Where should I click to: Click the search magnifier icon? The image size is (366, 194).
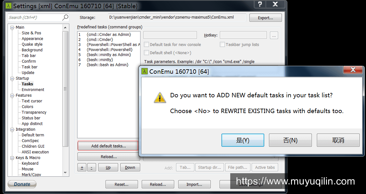click(x=65, y=17)
